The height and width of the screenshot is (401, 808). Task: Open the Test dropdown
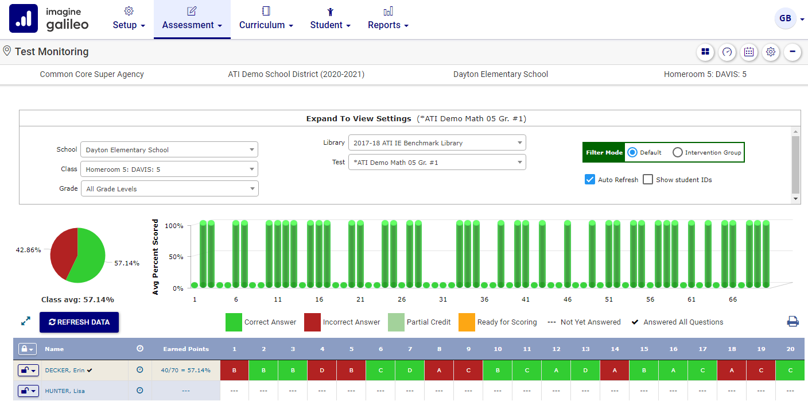click(x=437, y=163)
